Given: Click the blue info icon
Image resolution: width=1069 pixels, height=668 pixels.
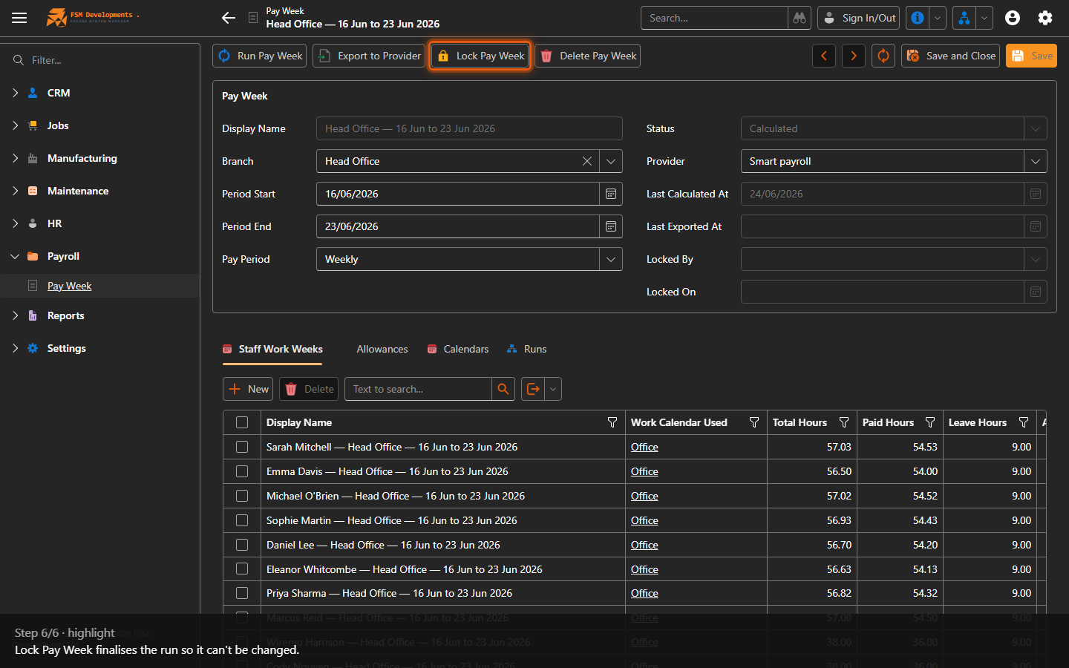Looking at the screenshot, I should 918,18.
